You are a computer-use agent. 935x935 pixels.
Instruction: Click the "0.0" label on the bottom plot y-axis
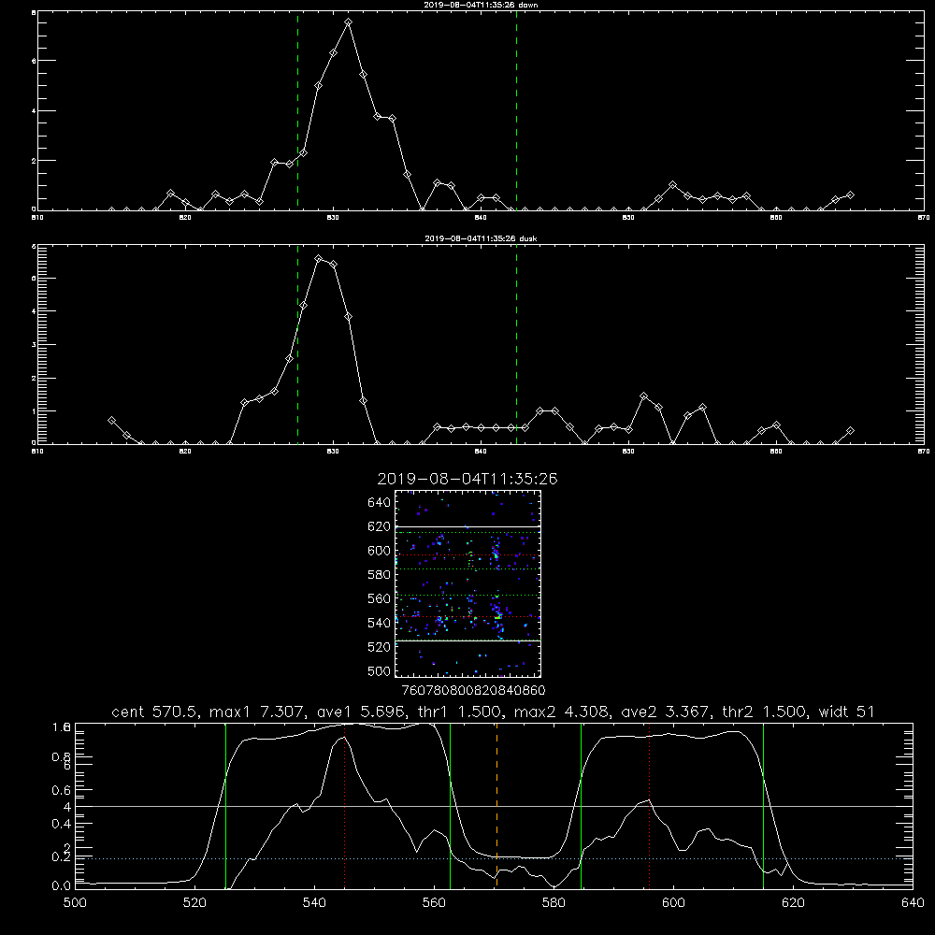[x=62, y=886]
